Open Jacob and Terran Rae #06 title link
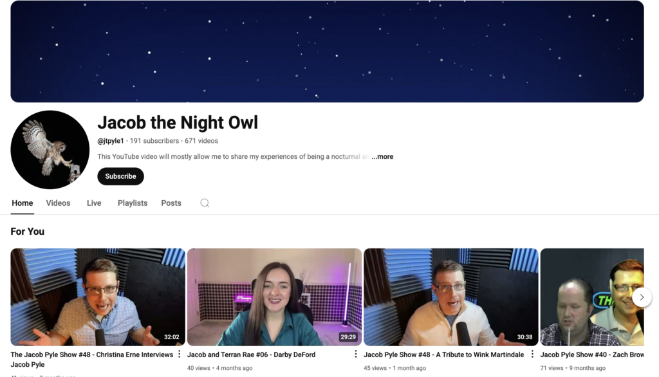 click(251, 354)
